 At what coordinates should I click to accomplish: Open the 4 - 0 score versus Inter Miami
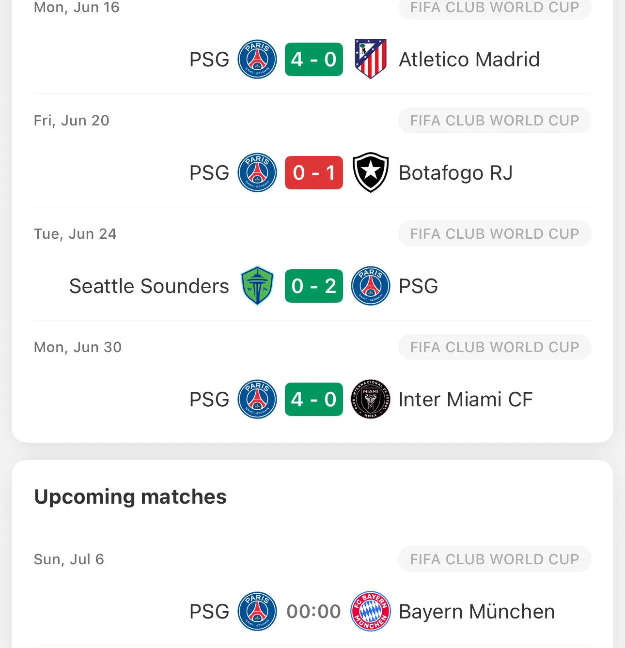[x=314, y=399]
